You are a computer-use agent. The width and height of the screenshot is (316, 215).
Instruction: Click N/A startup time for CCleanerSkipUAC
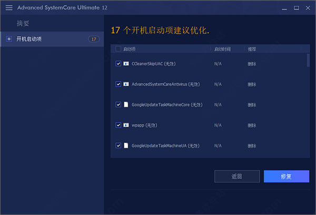point(218,64)
